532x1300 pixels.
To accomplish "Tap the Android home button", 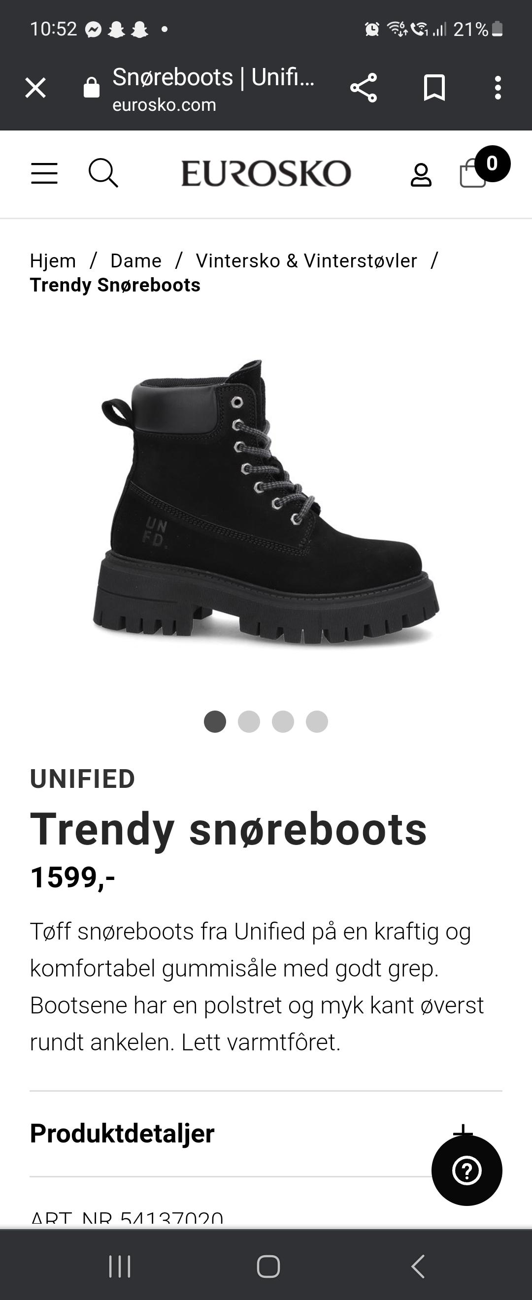I will coord(268,1266).
